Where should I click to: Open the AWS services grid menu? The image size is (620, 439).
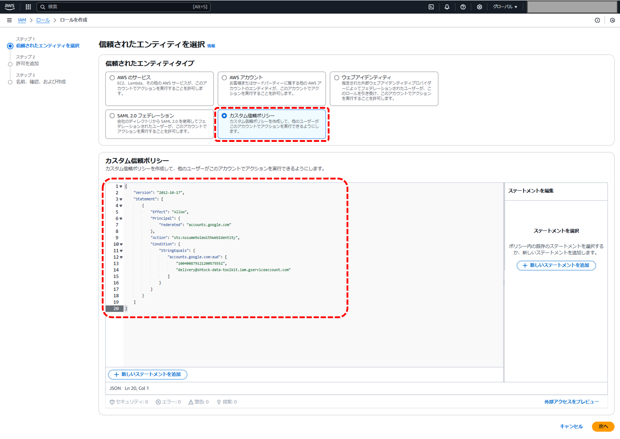[x=28, y=7]
